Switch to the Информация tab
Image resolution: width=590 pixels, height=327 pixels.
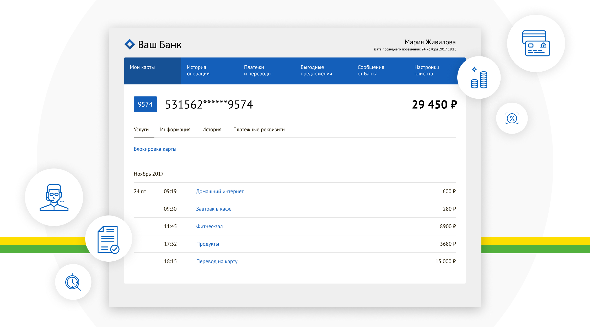point(175,130)
